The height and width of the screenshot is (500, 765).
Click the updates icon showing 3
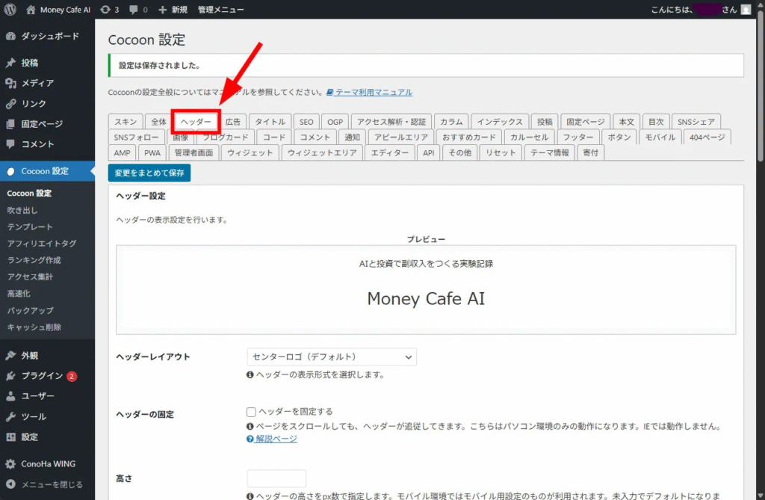(105, 9)
